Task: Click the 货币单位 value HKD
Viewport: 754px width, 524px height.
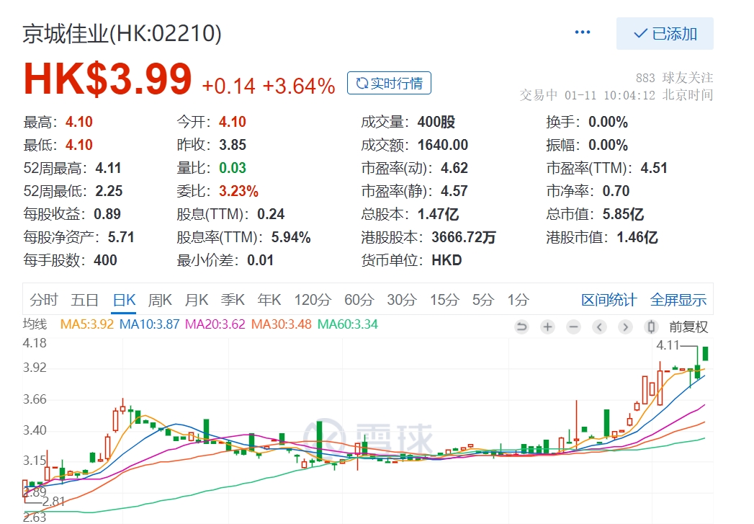Action: tap(446, 260)
